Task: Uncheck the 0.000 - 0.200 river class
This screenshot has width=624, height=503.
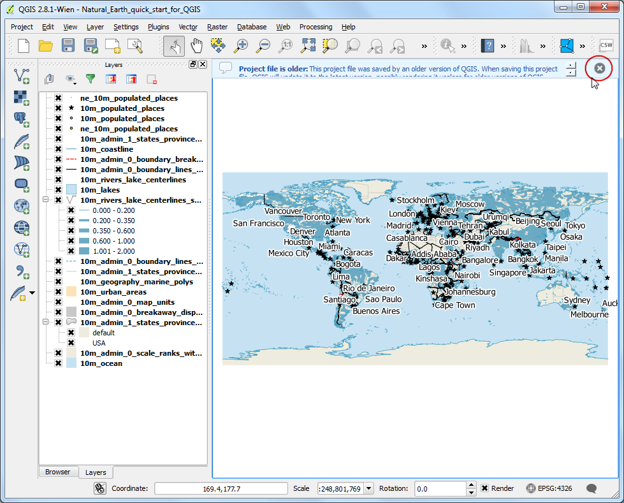Action: tap(71, 210)
